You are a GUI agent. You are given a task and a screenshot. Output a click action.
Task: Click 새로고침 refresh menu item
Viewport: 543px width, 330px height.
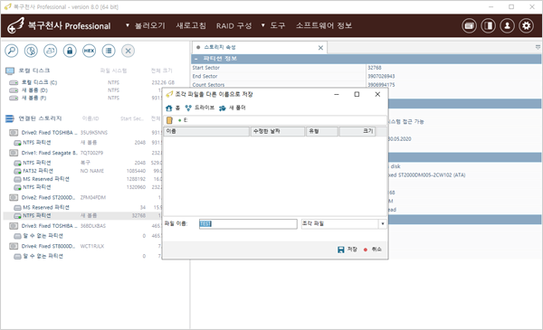191,25
